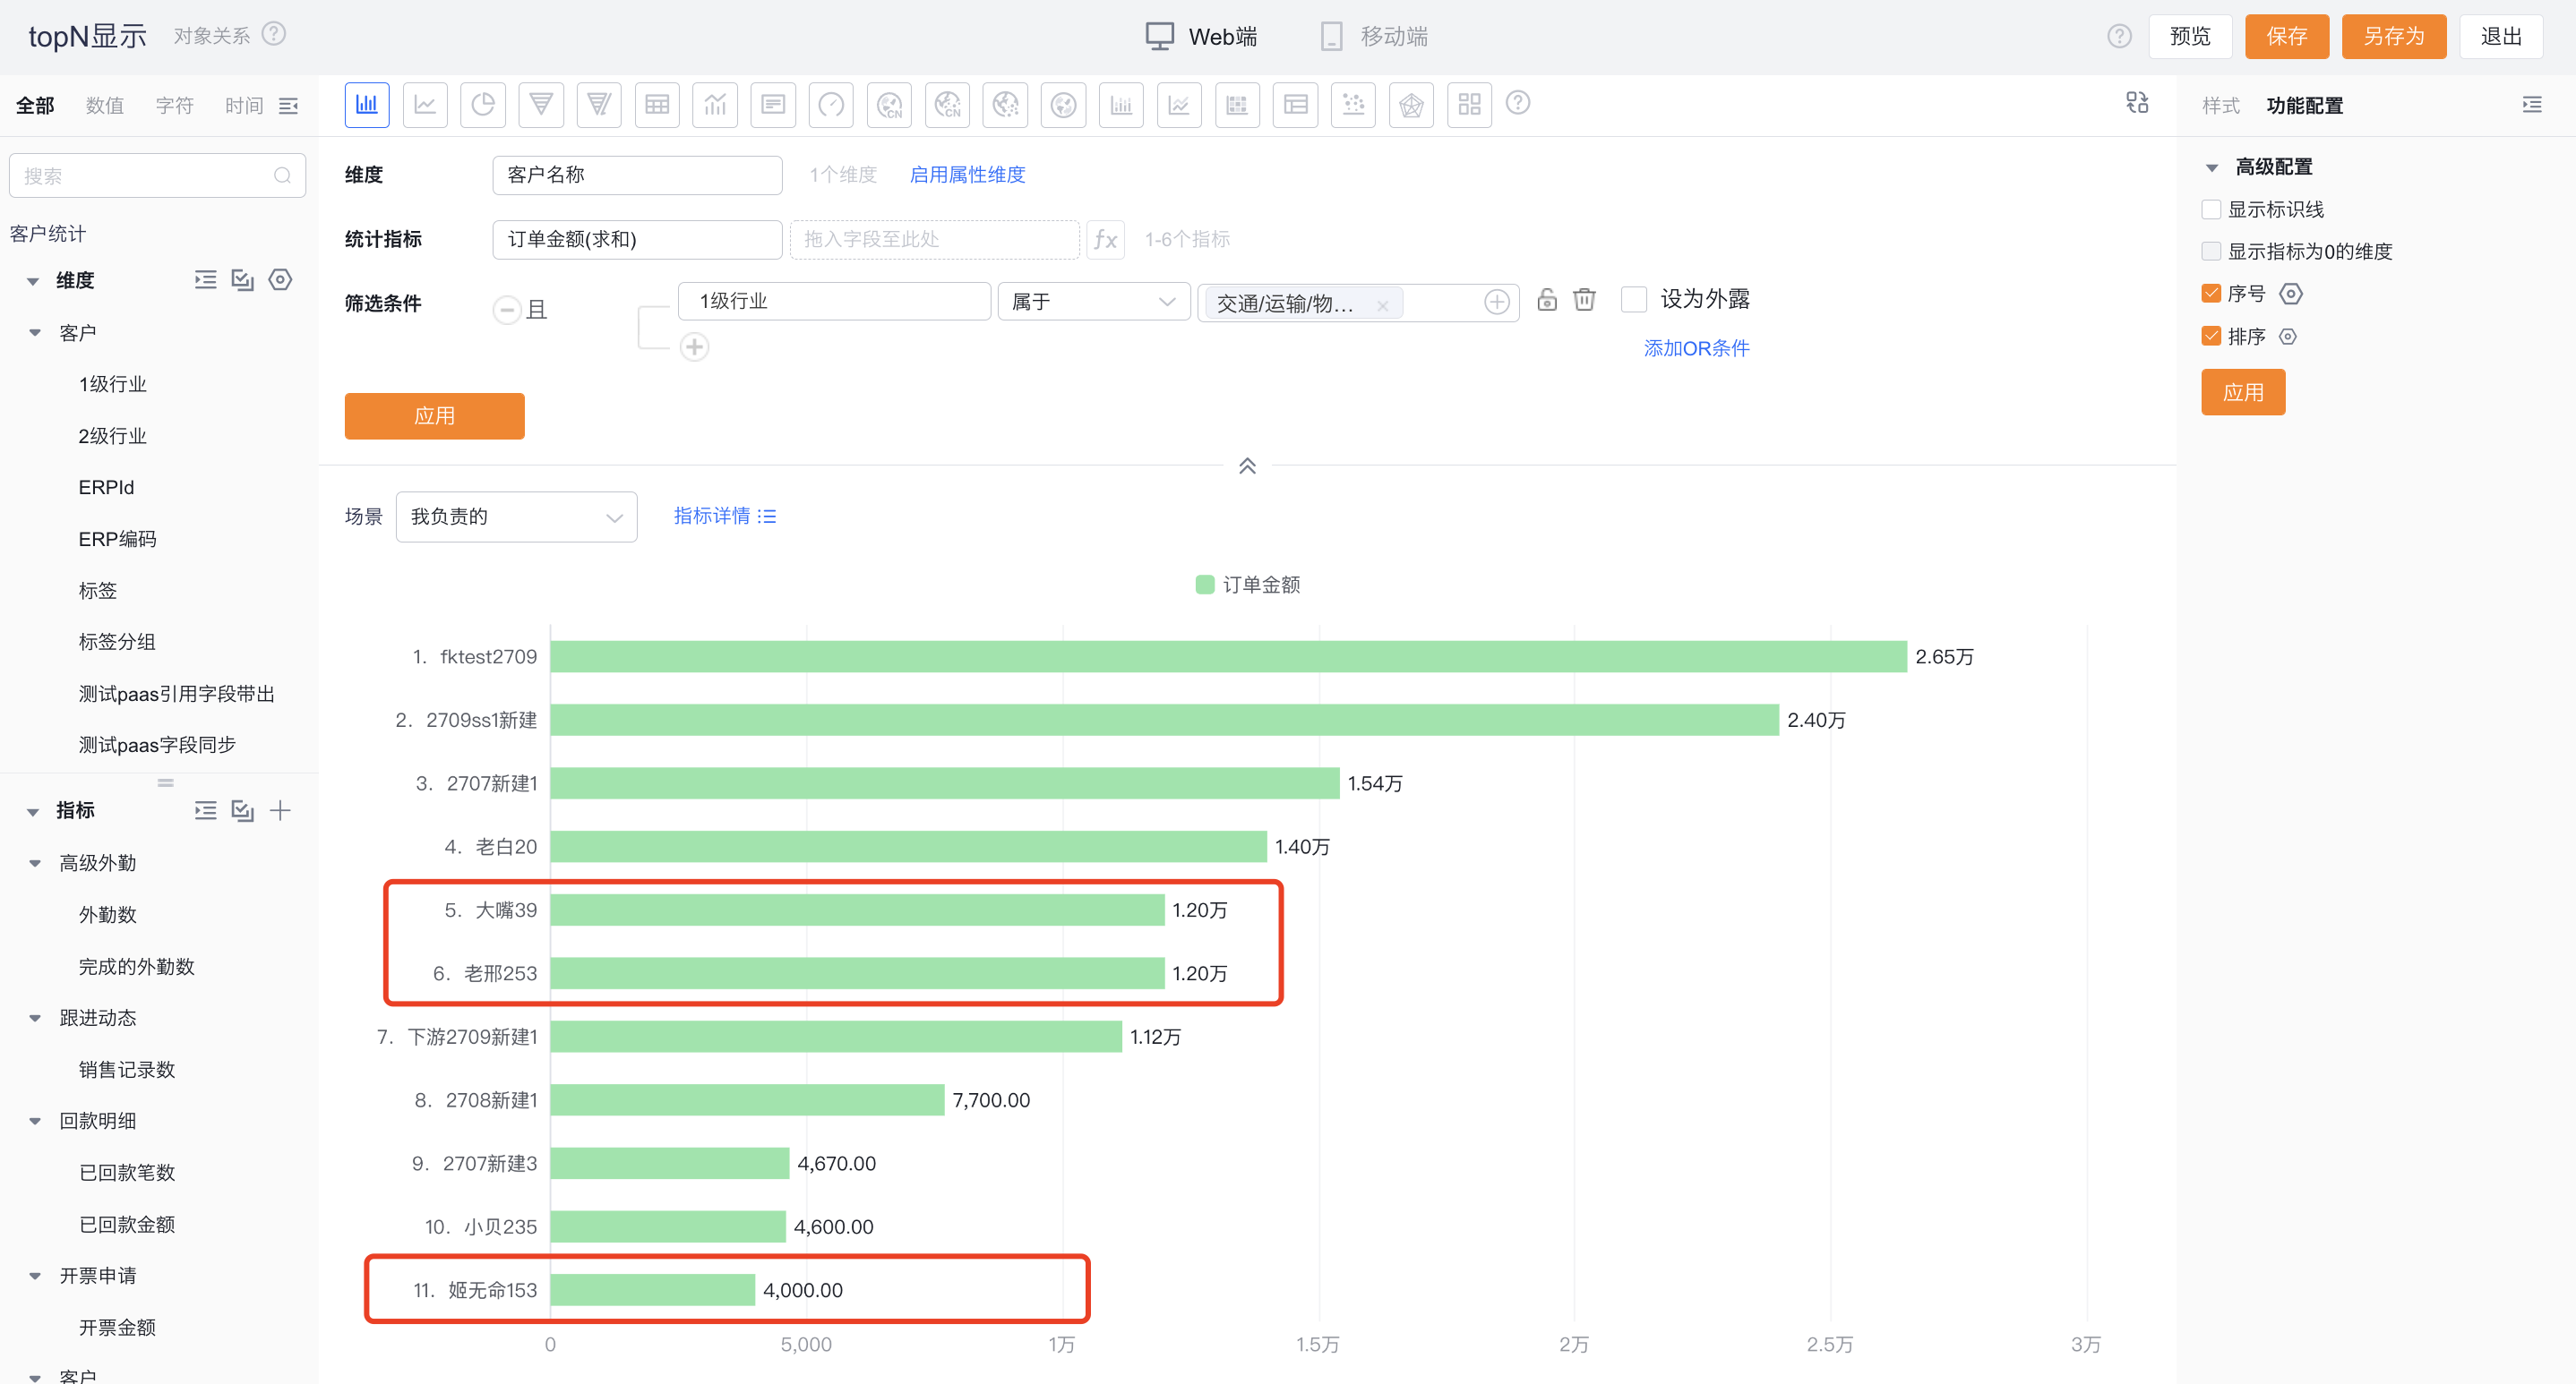The width and height of the screenshot is (2576, 1384).
Task: Switch to the gauge chart type
Action: (831, 104)
